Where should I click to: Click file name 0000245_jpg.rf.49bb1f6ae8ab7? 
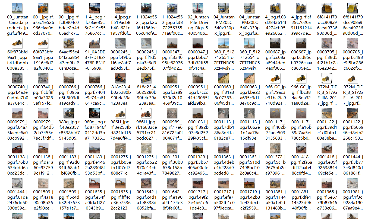(x=121, y=60)
